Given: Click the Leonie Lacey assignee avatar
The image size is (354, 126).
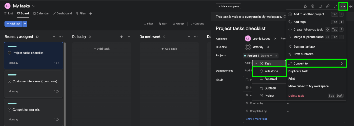Looking at the screenshot, I should 248,39.
